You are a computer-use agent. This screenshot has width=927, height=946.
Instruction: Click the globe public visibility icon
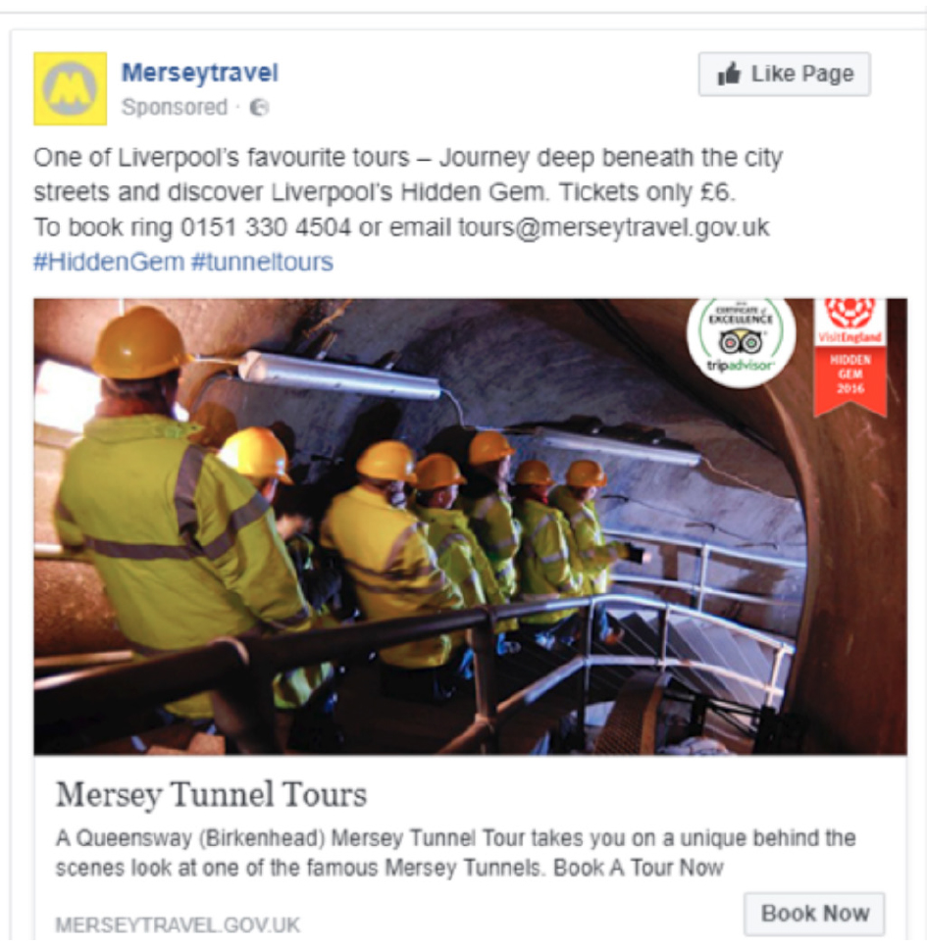(260, 108)
